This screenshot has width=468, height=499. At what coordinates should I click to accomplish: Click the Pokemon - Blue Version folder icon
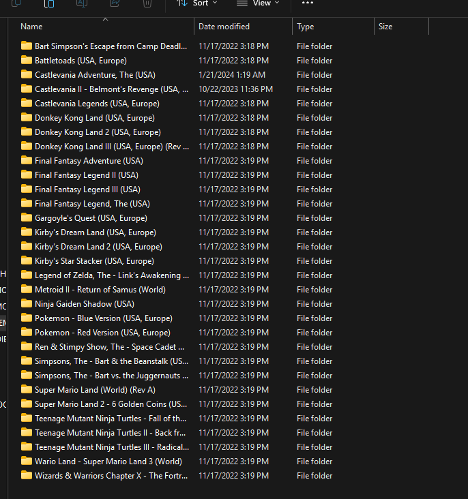tap(27, 318)
